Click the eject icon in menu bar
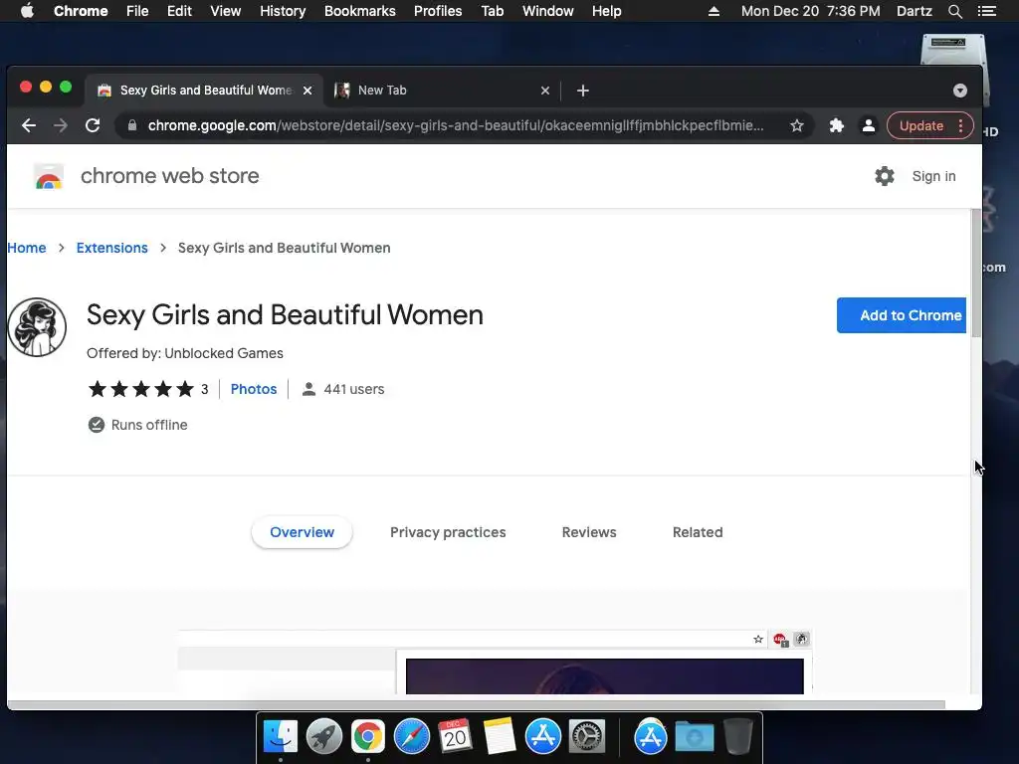The image size is (1019, 764). (713, 11)
